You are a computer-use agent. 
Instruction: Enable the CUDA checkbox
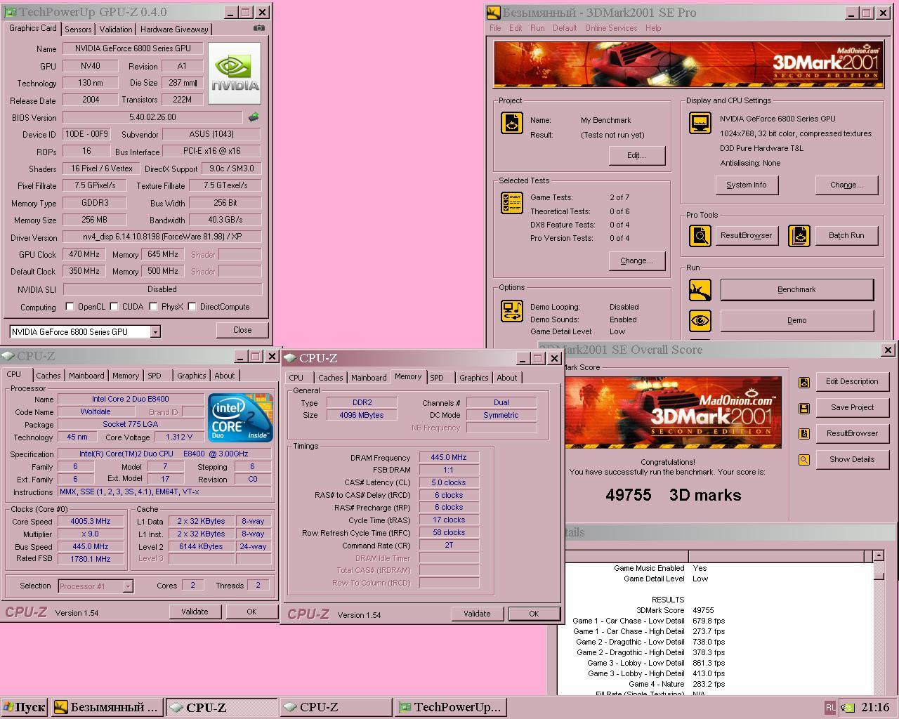click(x=114, y=307)
